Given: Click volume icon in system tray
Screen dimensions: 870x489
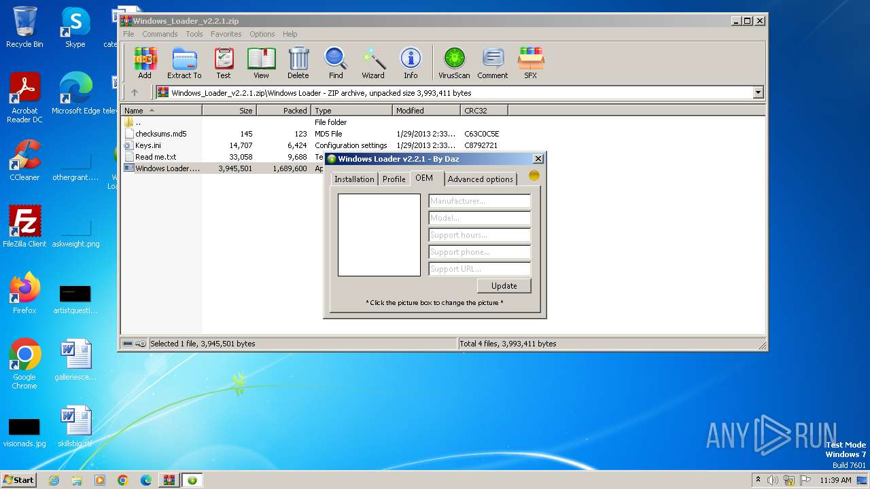Looking at the screenshot, I should click(773, 480).
